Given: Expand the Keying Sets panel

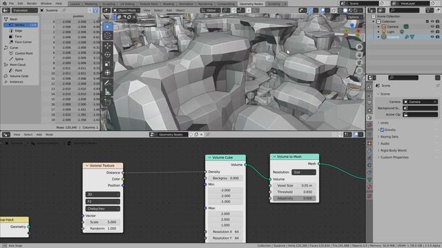Looking at the screenshot, I should click(389, 136).
